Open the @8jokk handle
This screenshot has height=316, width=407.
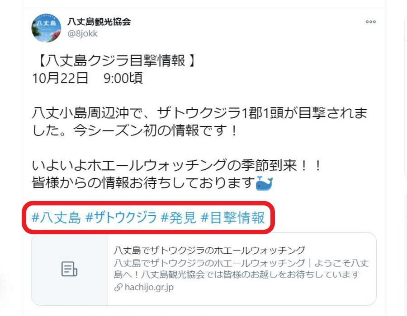[82, 34]
